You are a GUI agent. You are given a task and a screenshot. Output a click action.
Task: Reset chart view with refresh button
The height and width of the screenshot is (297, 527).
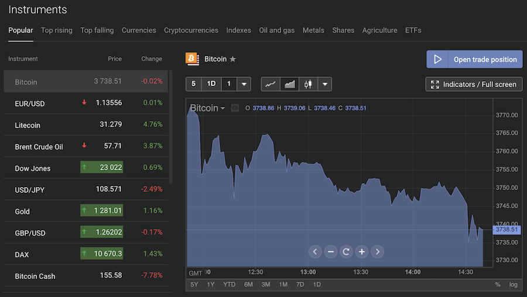[x=346, y=252]
